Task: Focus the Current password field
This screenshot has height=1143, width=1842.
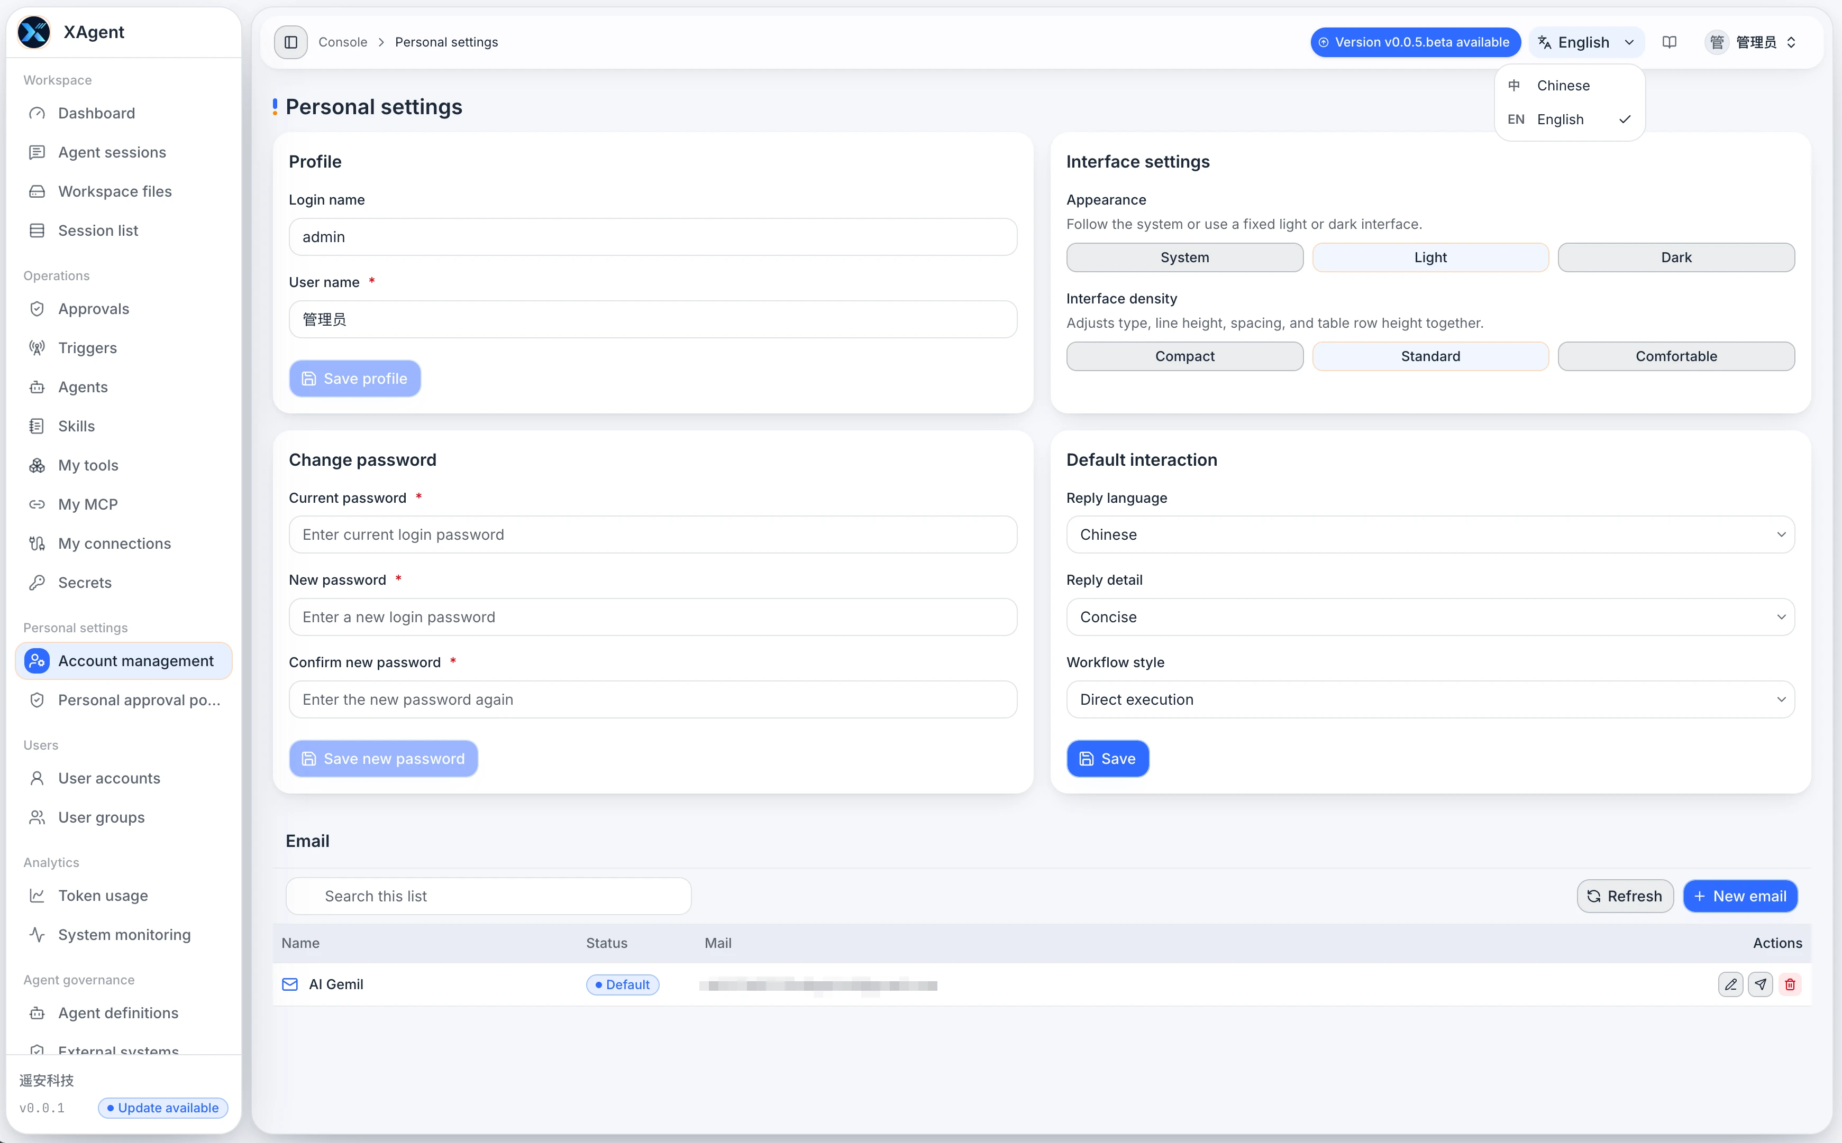Action: coord(653,534)
